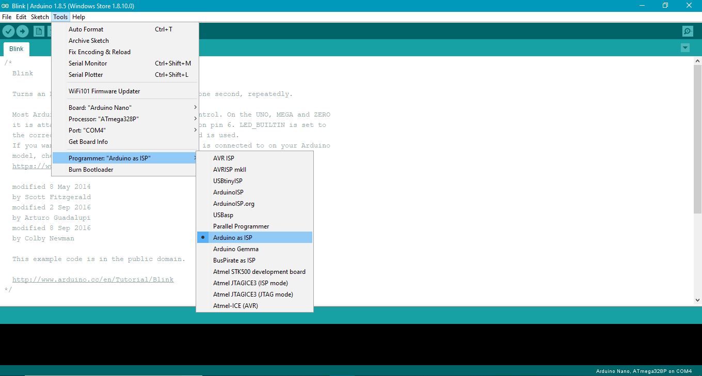Image resolution: width=702 pixels, height=376 pixels.
Task: Open the Blink tutorial link
Action: pos(93,279)
